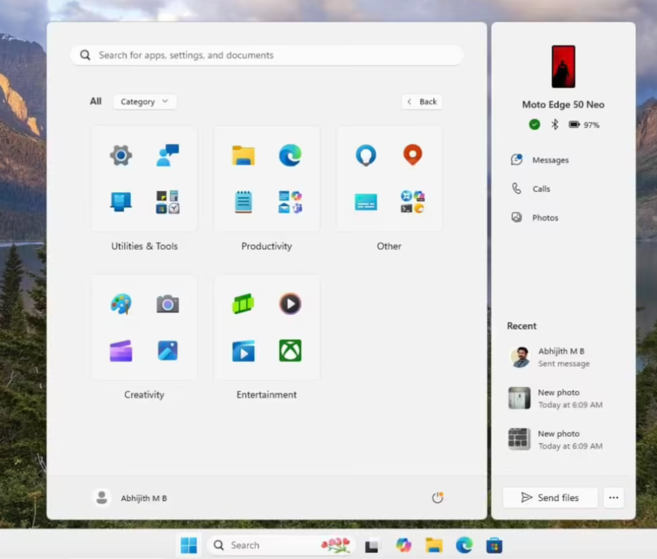Open the Category view dropdown

click(x=145, y=101)
